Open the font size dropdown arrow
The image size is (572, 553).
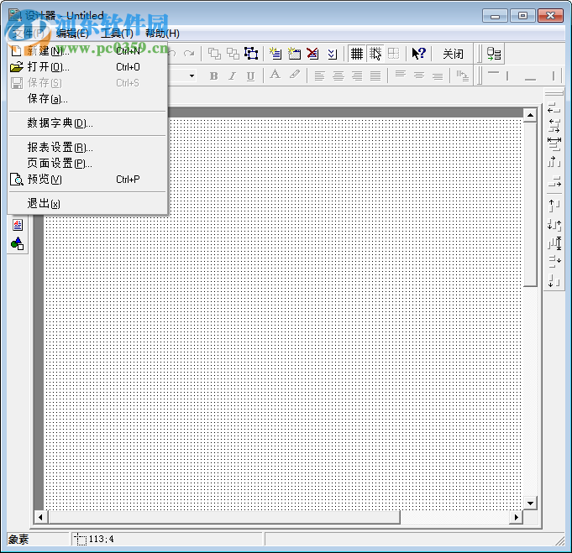click(192, 76)
